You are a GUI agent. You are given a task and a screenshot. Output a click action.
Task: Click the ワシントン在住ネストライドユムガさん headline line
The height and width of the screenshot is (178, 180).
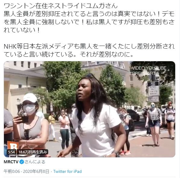point(61,6)
